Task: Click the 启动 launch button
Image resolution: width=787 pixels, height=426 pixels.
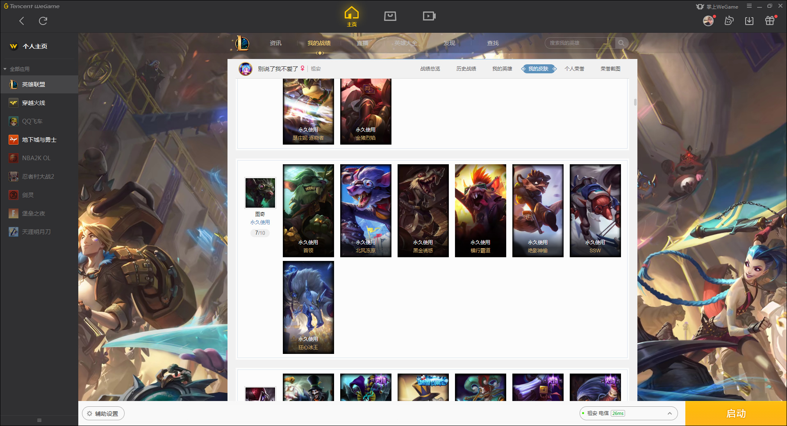Action: coord(736,413)
